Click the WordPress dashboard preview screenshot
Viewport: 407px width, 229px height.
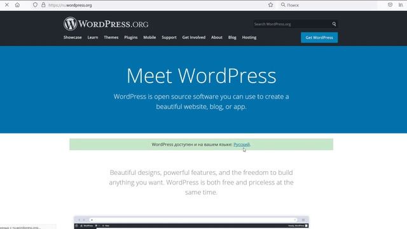pos(191,223)
